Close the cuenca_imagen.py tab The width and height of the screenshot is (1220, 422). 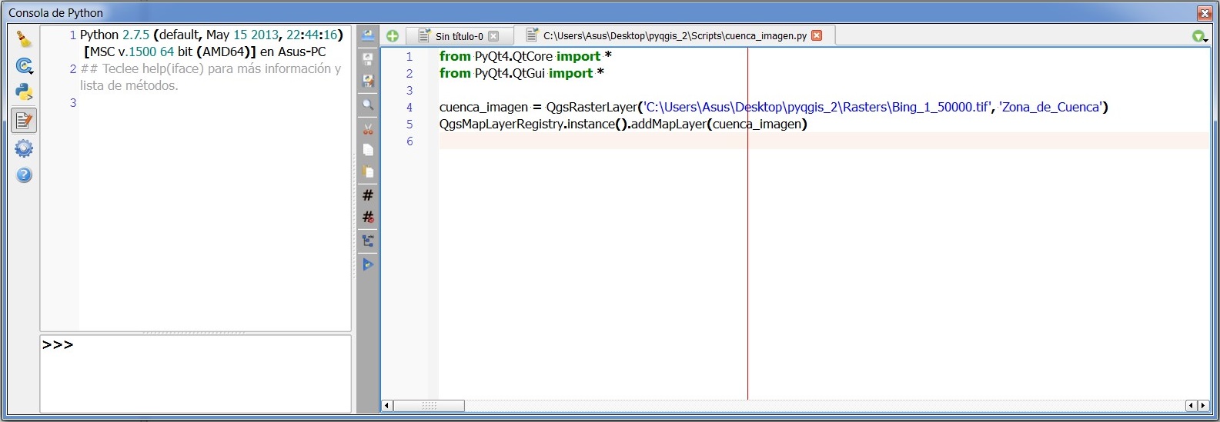coord(817,35)
